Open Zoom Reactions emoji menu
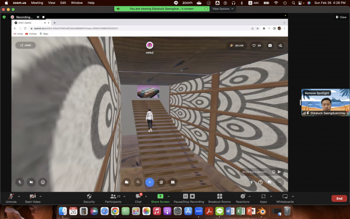The height and width of the screenshot is (219, 350). [243, 196]
